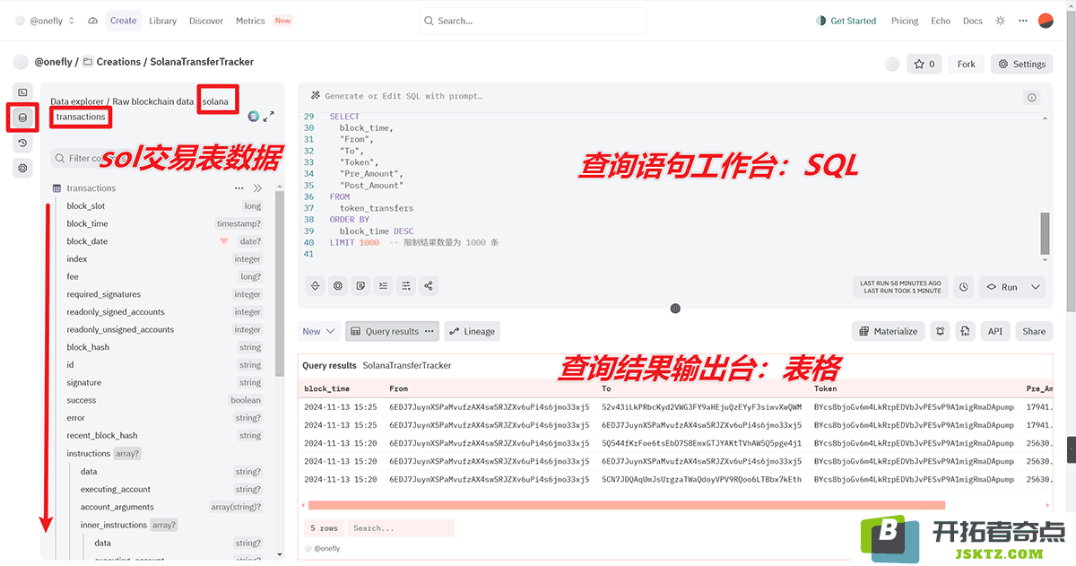Open the Docs link
Screen dimensions: 1076x566
tap(972, 21)
